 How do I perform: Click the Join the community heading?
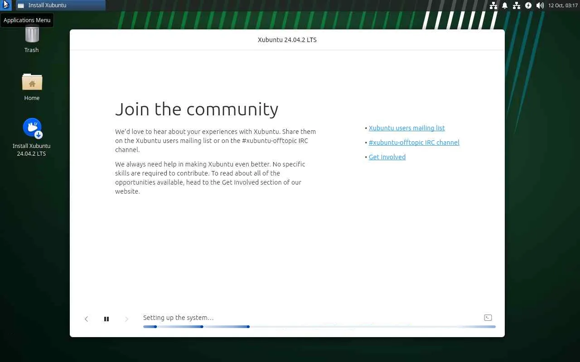pyautogui.click(x=197, y=109)
